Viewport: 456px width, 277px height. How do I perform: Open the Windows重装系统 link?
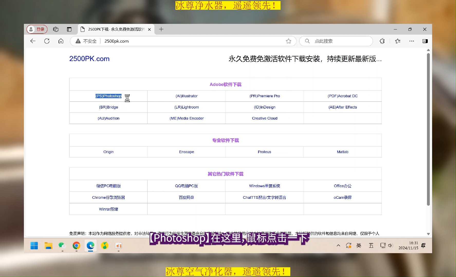[x=265, y=186]
